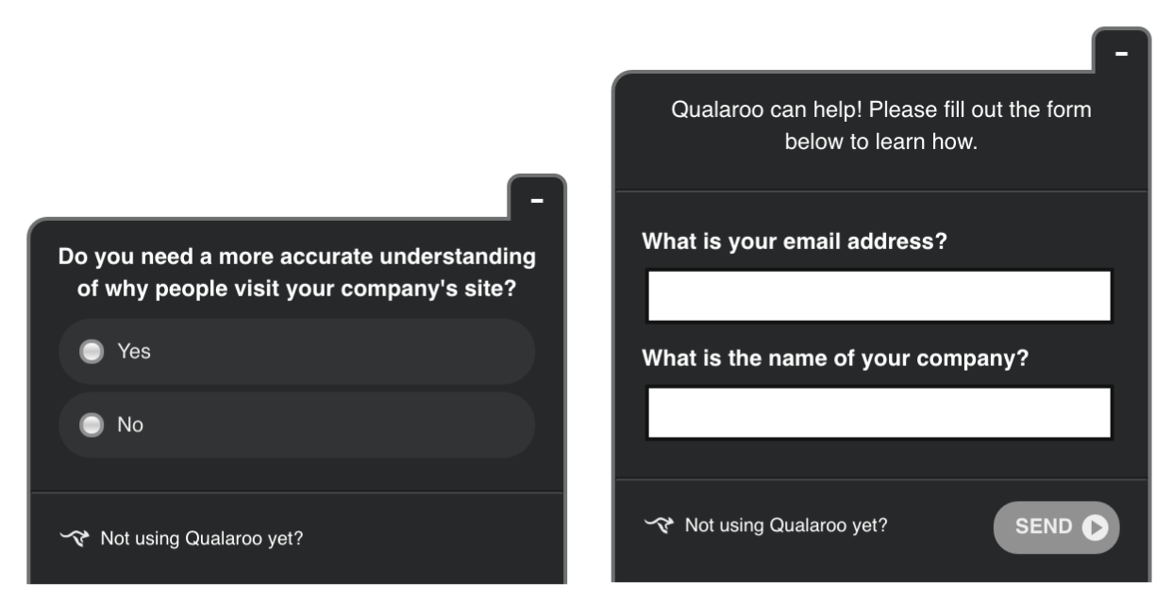1155x600 pixels.
Task: Select the No radio button
Action: [91, 425]
